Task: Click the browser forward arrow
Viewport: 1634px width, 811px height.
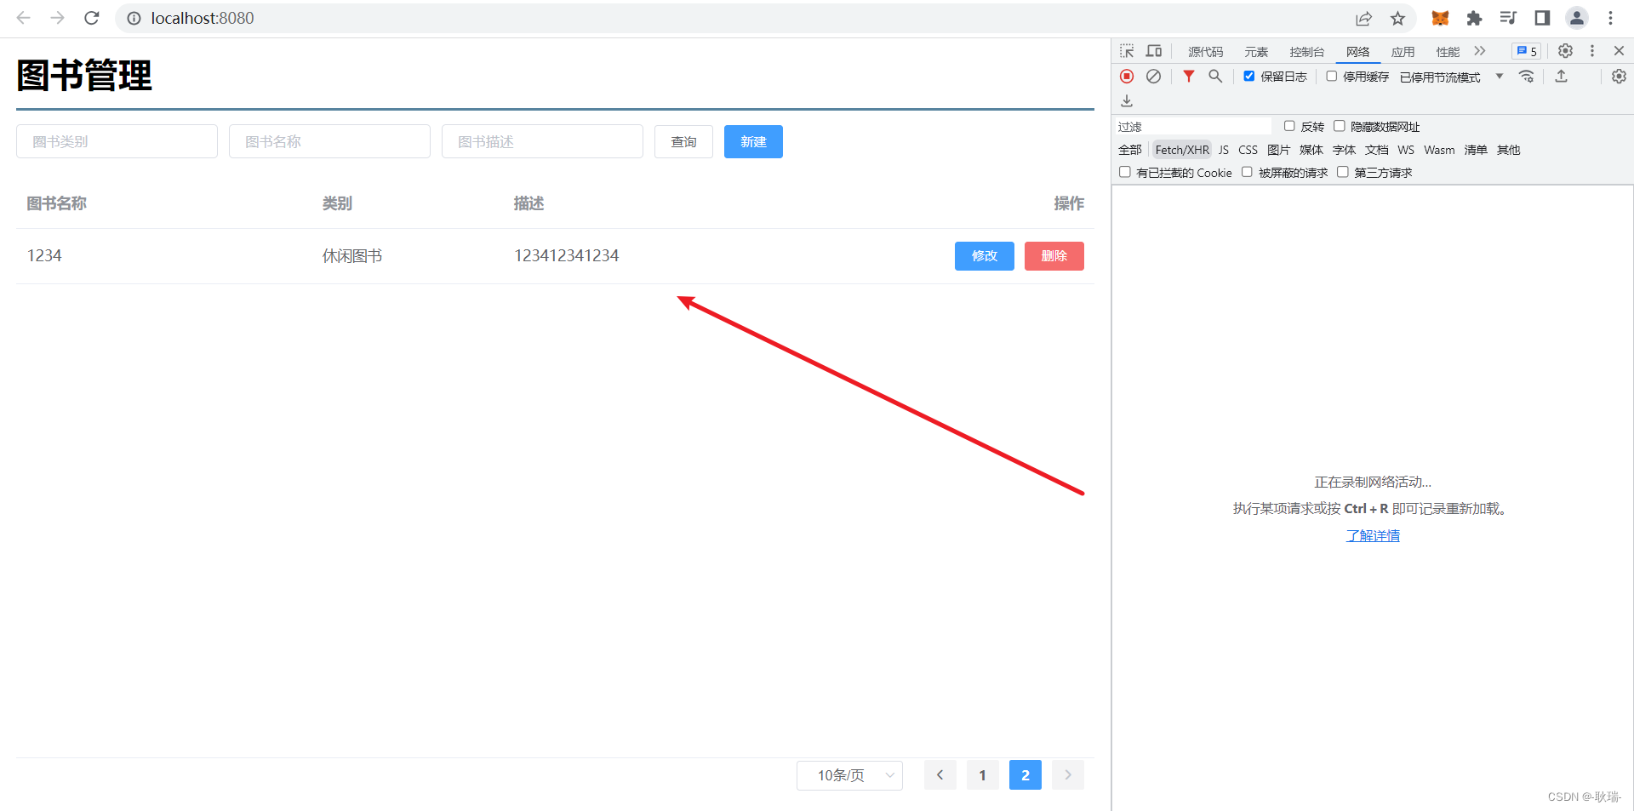Action: 57,18
